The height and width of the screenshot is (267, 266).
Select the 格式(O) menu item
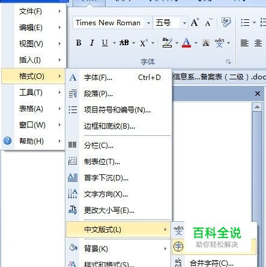coord(33,76)
